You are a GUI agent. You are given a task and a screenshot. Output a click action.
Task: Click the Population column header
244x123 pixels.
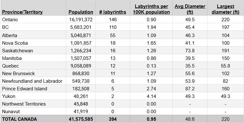81,12
